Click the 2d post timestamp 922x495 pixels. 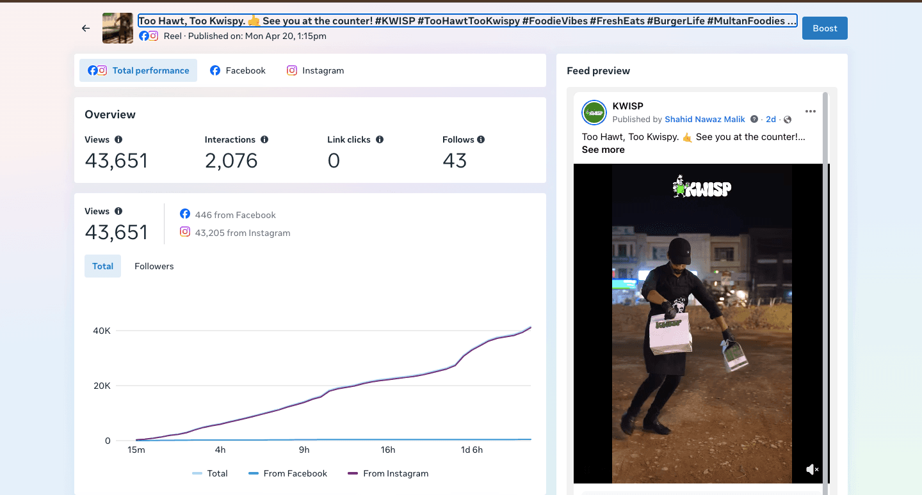(771, 120)
